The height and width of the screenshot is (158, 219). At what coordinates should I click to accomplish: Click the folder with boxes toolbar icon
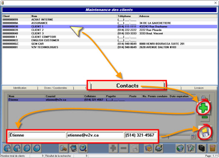[x=149, y=148]
